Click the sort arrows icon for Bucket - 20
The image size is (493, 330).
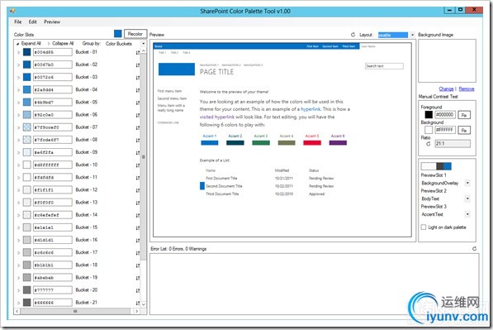(x=138, y=290)
